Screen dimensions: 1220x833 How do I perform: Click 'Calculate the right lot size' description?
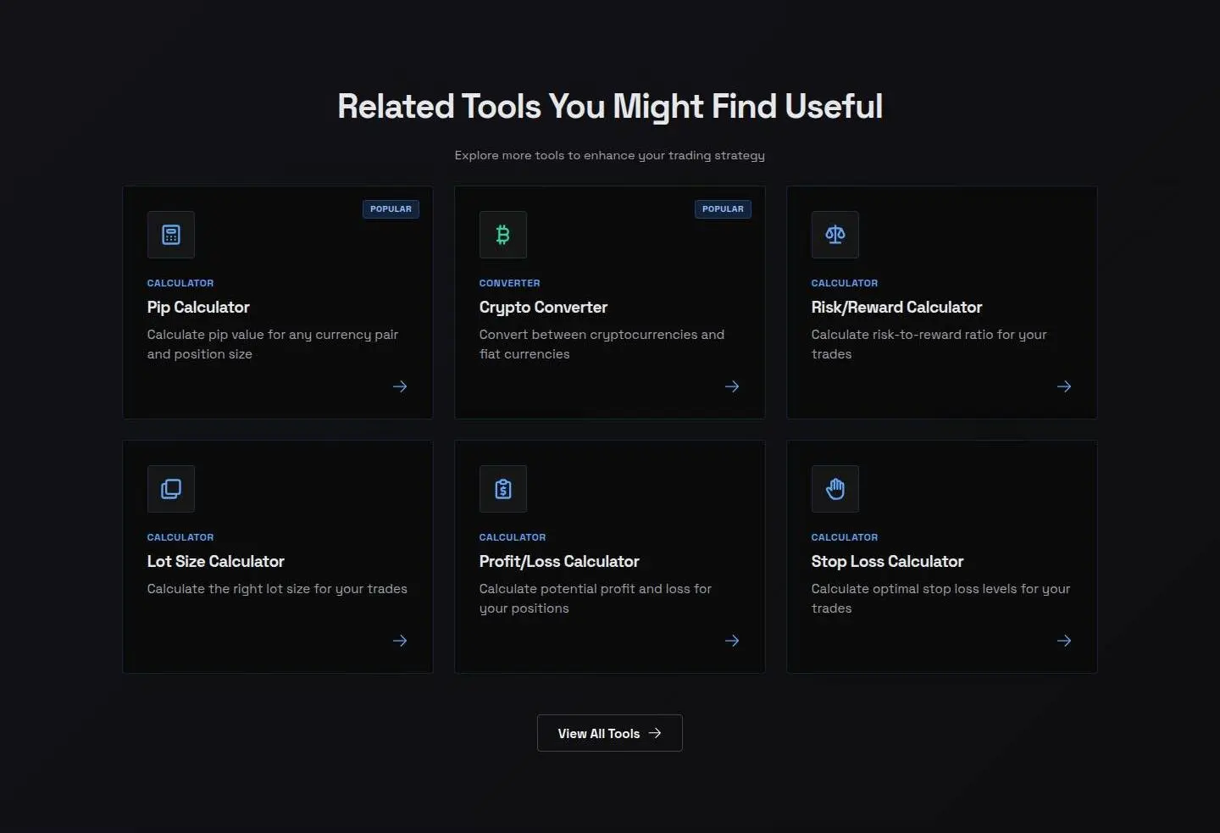[277, 589]
